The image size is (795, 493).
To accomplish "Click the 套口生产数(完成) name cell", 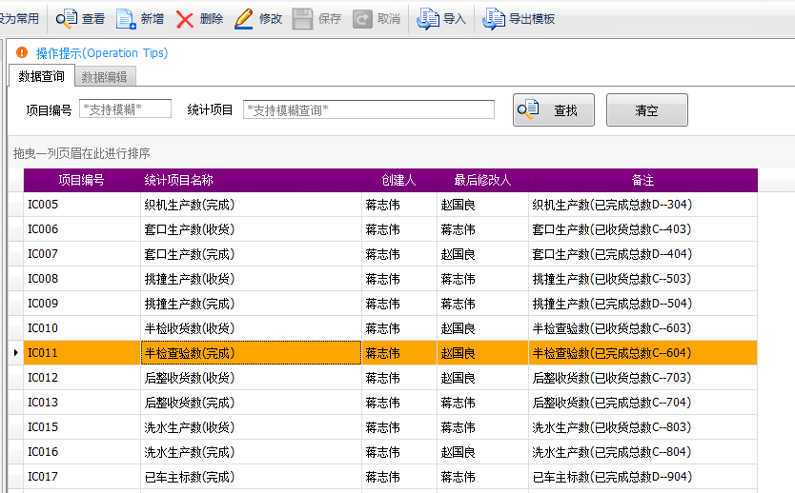I will (x=251, y=254).
